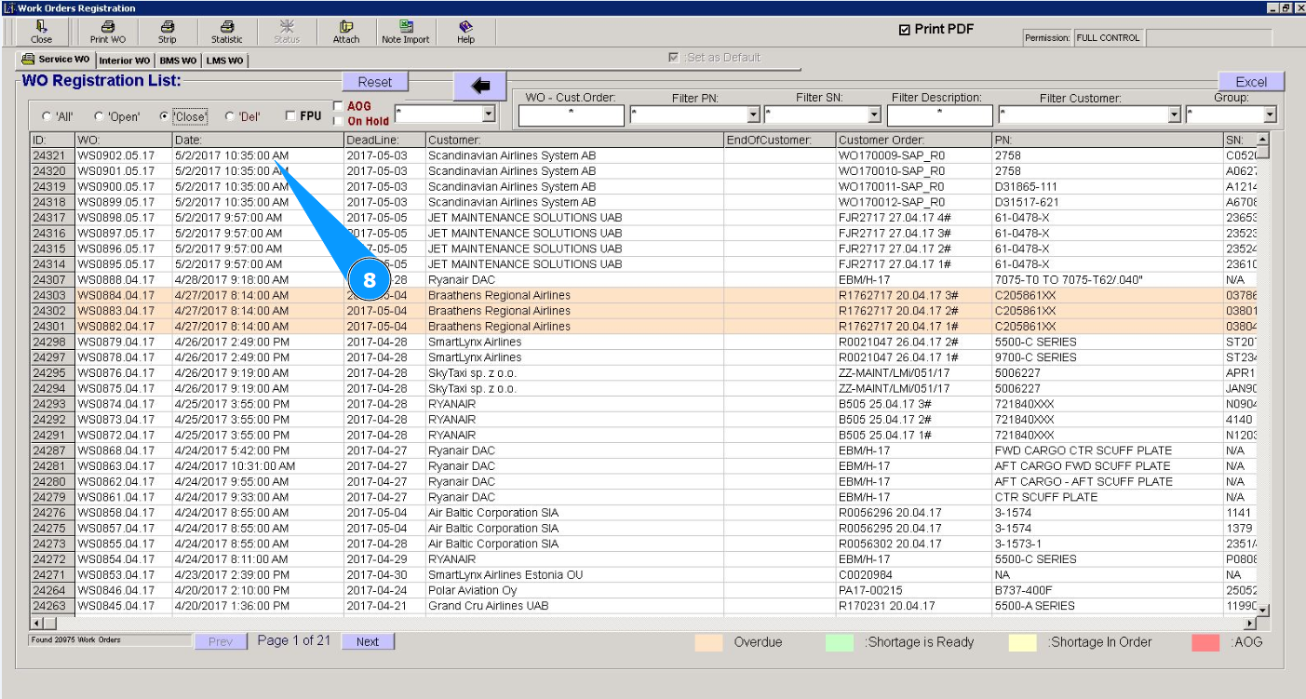Click the greyed-out Status toolbar icon
The height and width of the screenshot is (699, 1306).
[286, 32]
